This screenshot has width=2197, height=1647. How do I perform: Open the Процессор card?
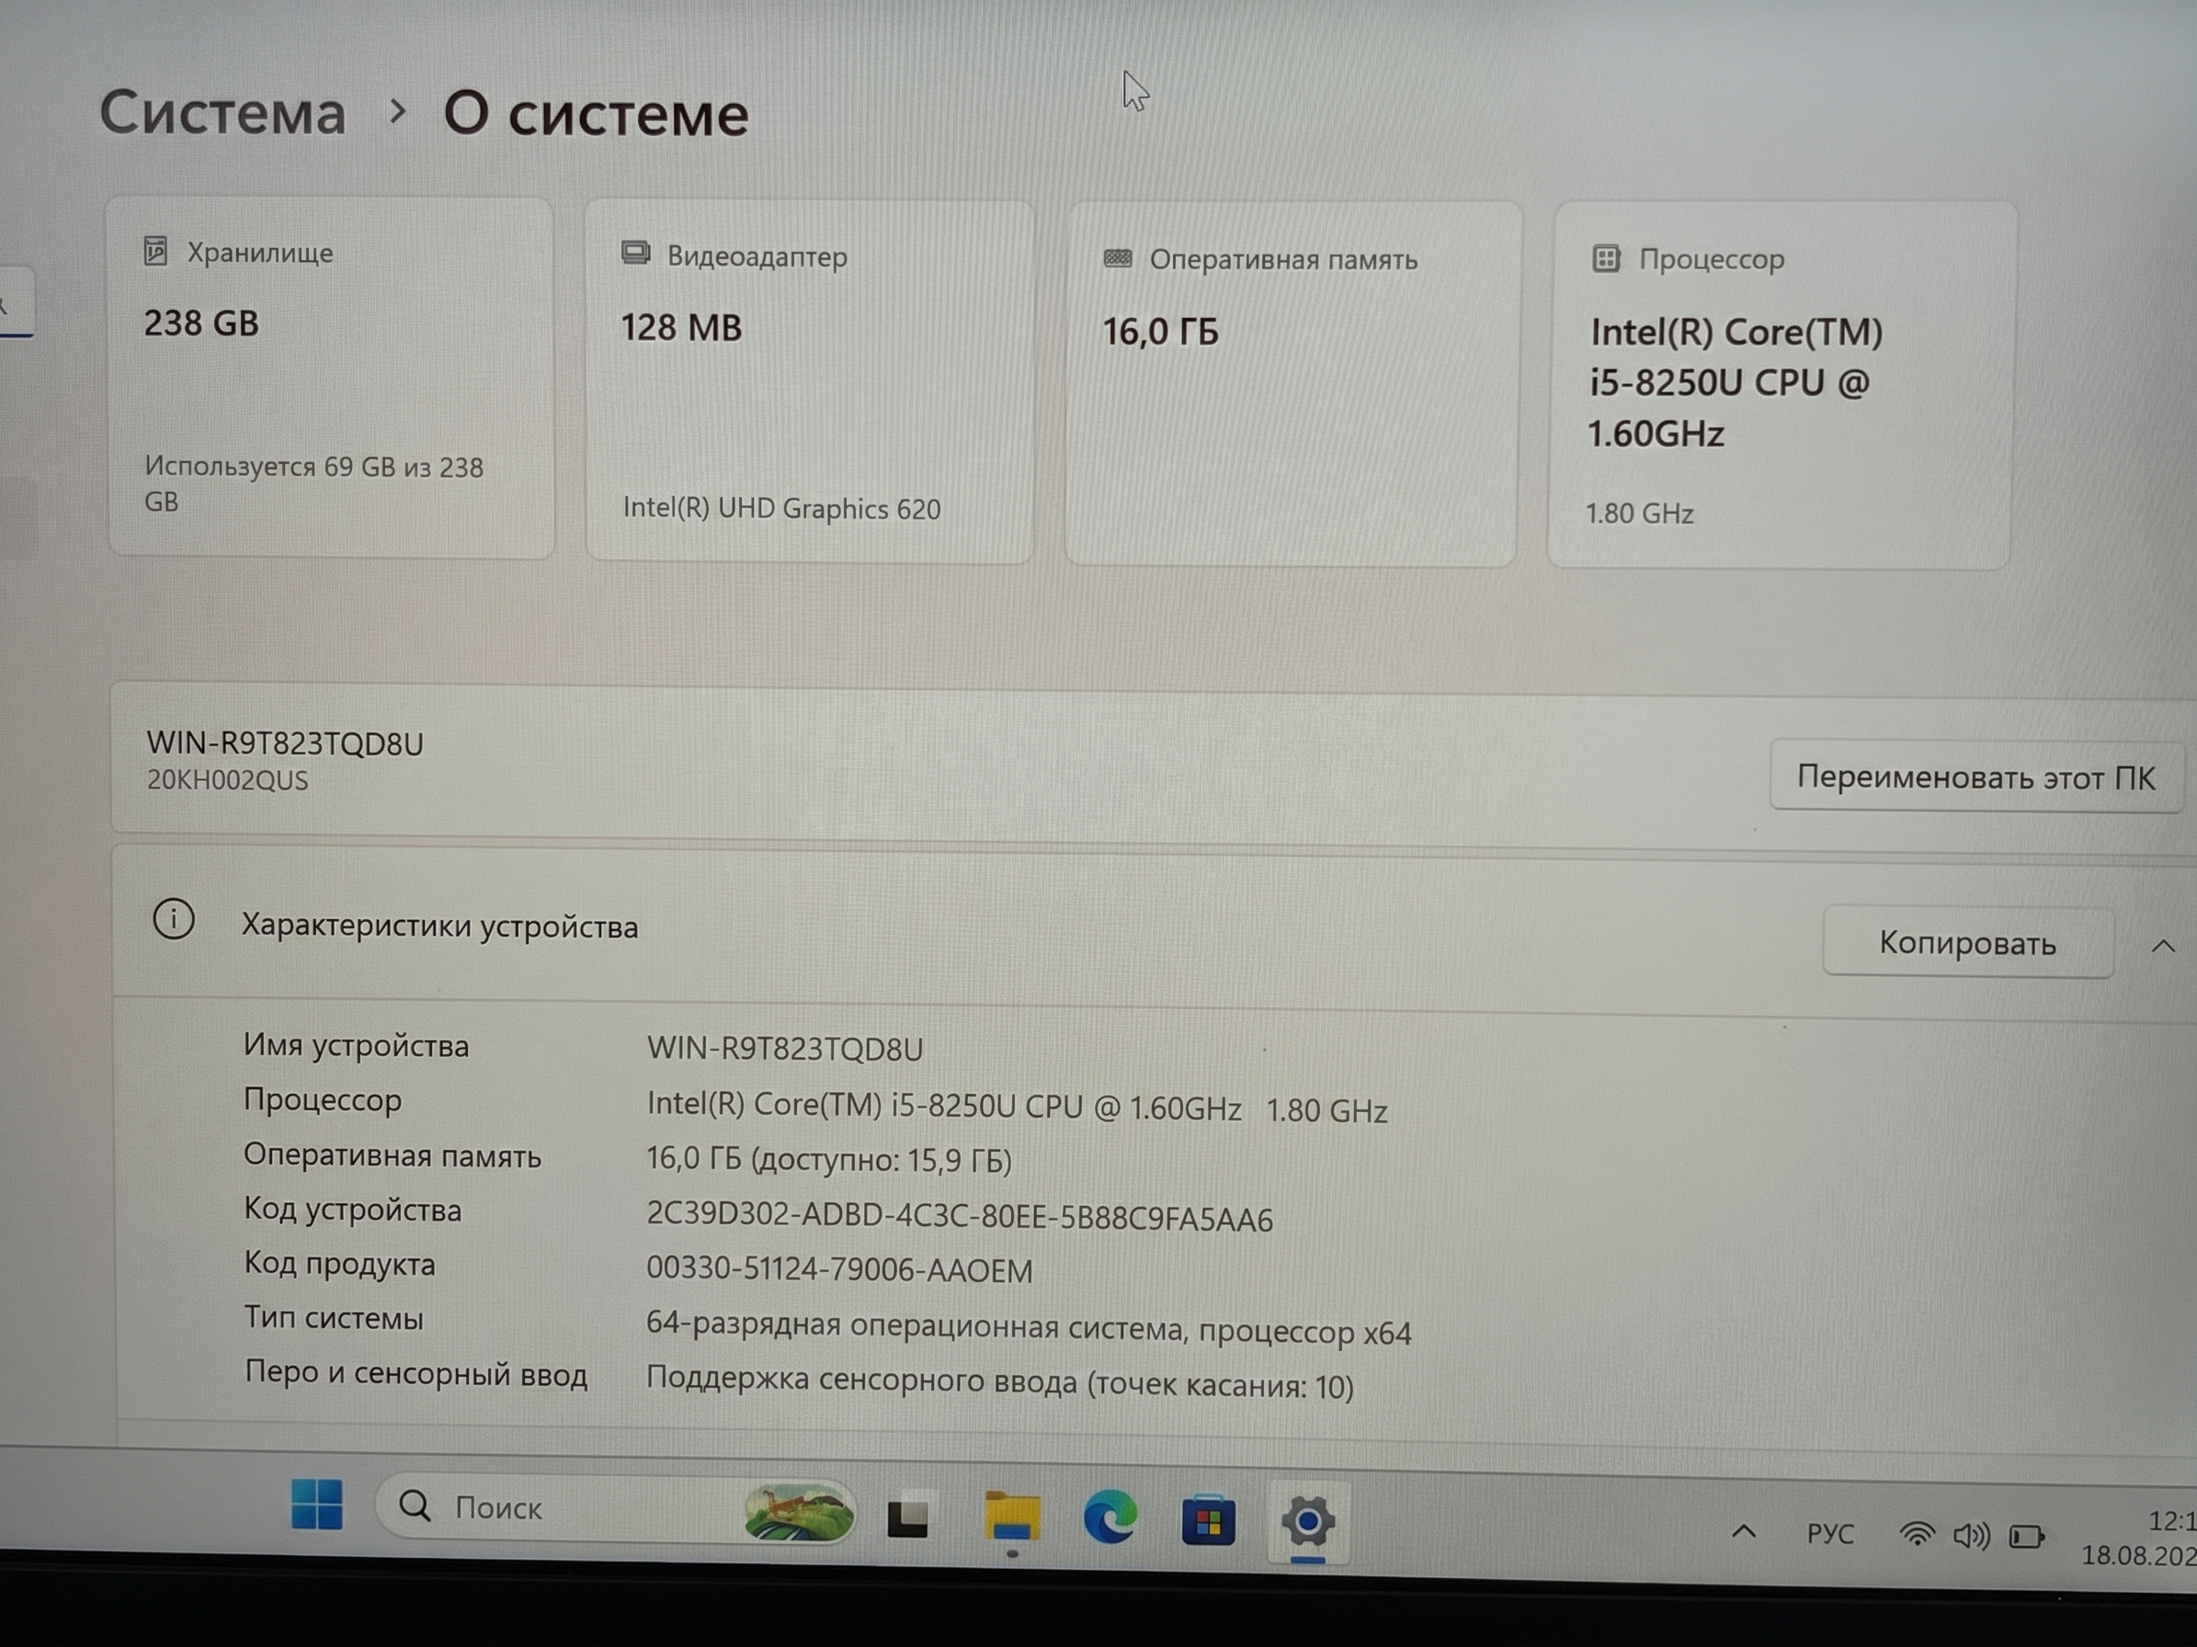[x=1782, y=386]
